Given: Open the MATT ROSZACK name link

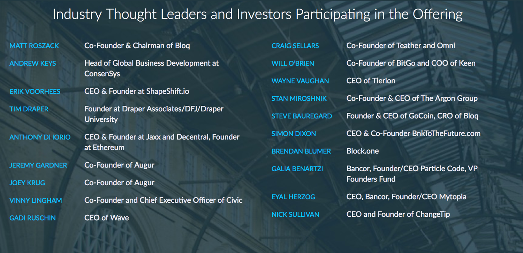Looking at the screenshot, I should 34,46.
